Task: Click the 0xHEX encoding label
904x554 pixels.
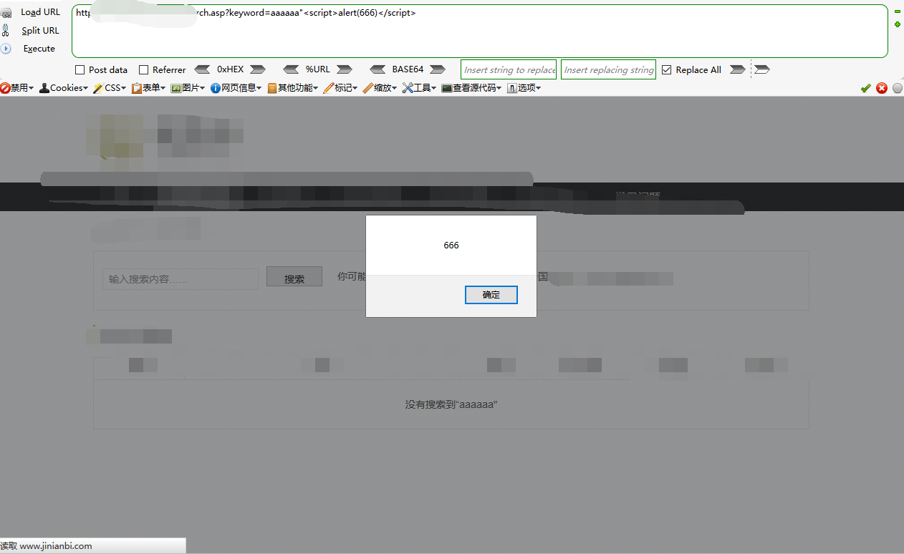Action: [231, 69]
